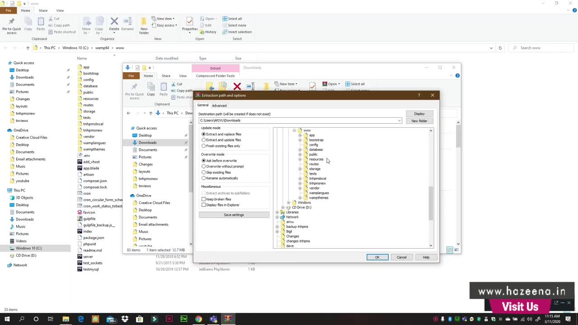The width and height of the screenshot is (578, 325).
Task: Open the File menu in www window
Action: coord(8,10)
